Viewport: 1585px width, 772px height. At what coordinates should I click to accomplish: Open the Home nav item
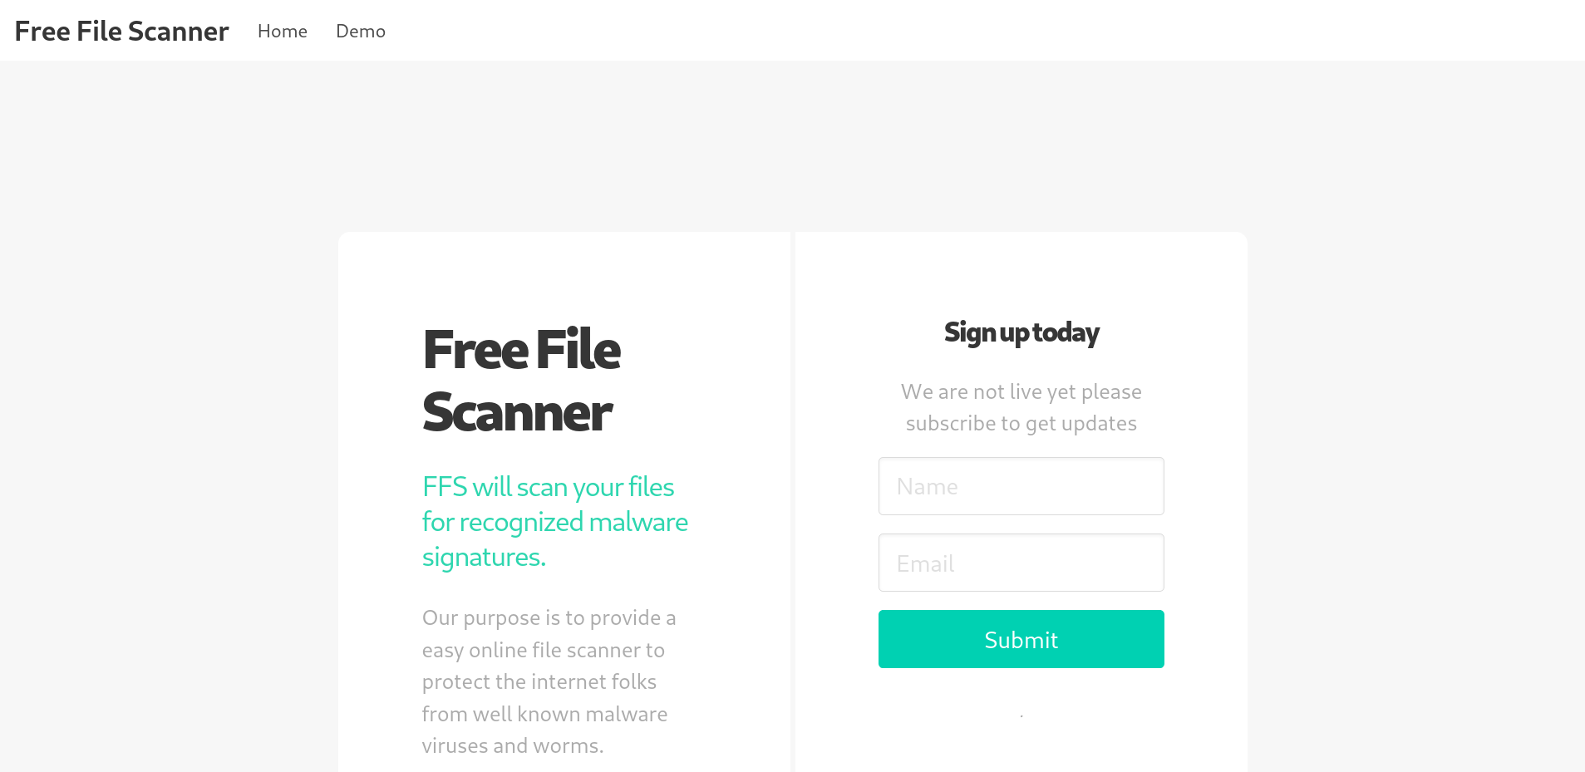pyautogui.click(x=282, y=31)
